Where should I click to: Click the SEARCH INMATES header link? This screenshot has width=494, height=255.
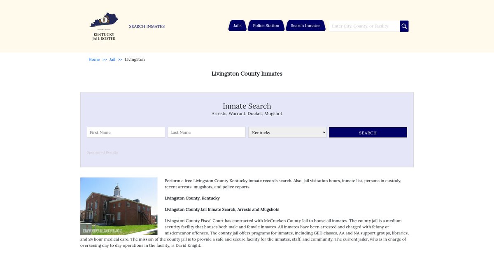(x=147, y=26)
